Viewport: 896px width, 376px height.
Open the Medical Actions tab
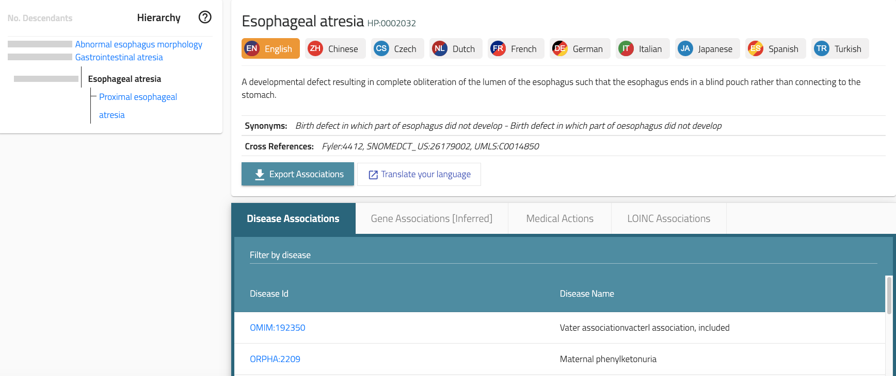coord(560,218)
